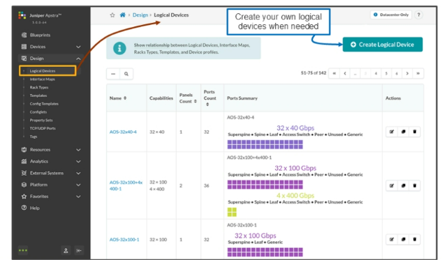Go to next page of results

407,73
